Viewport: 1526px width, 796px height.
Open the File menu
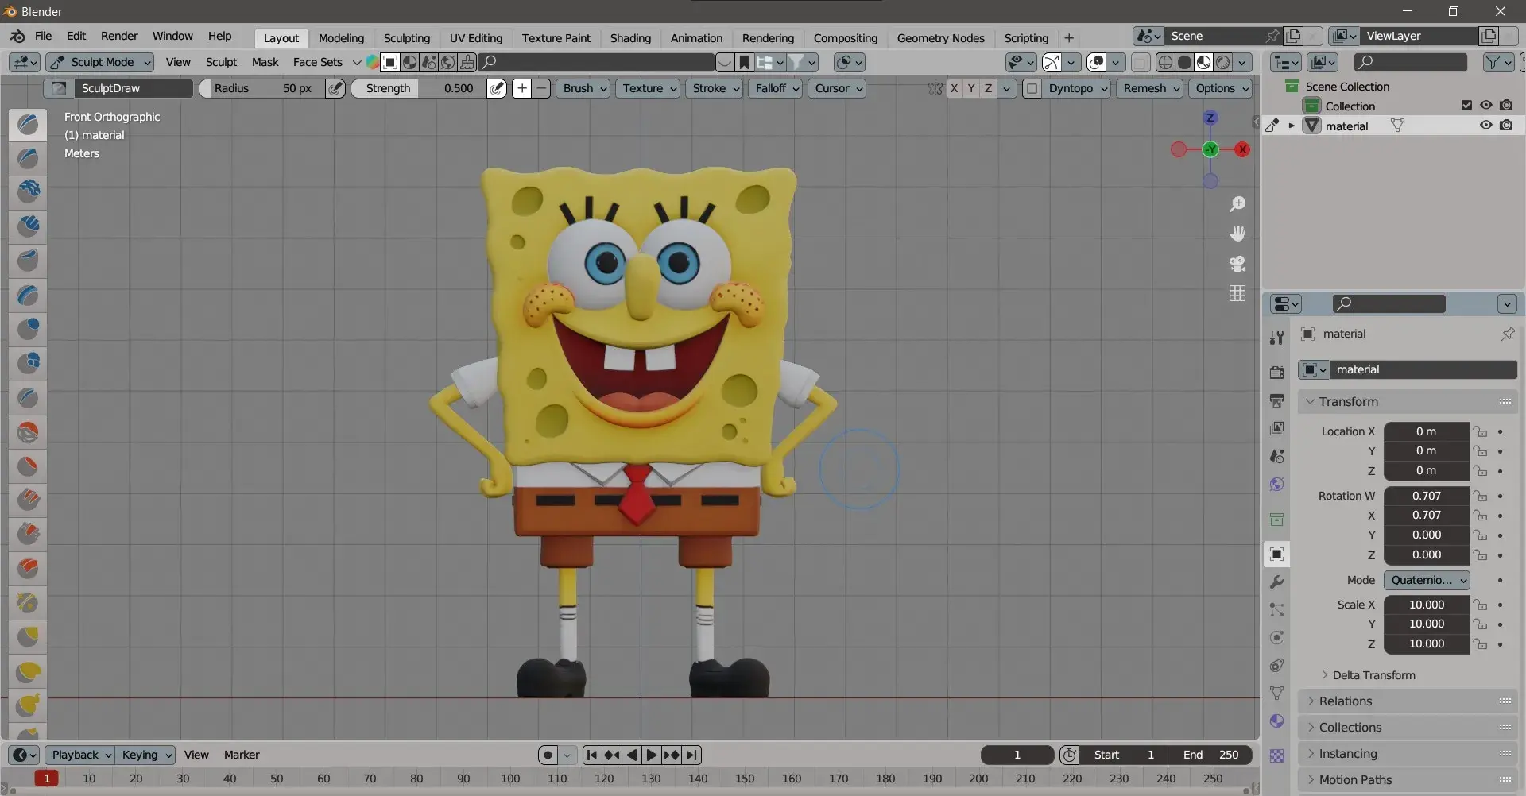(43, 36)
